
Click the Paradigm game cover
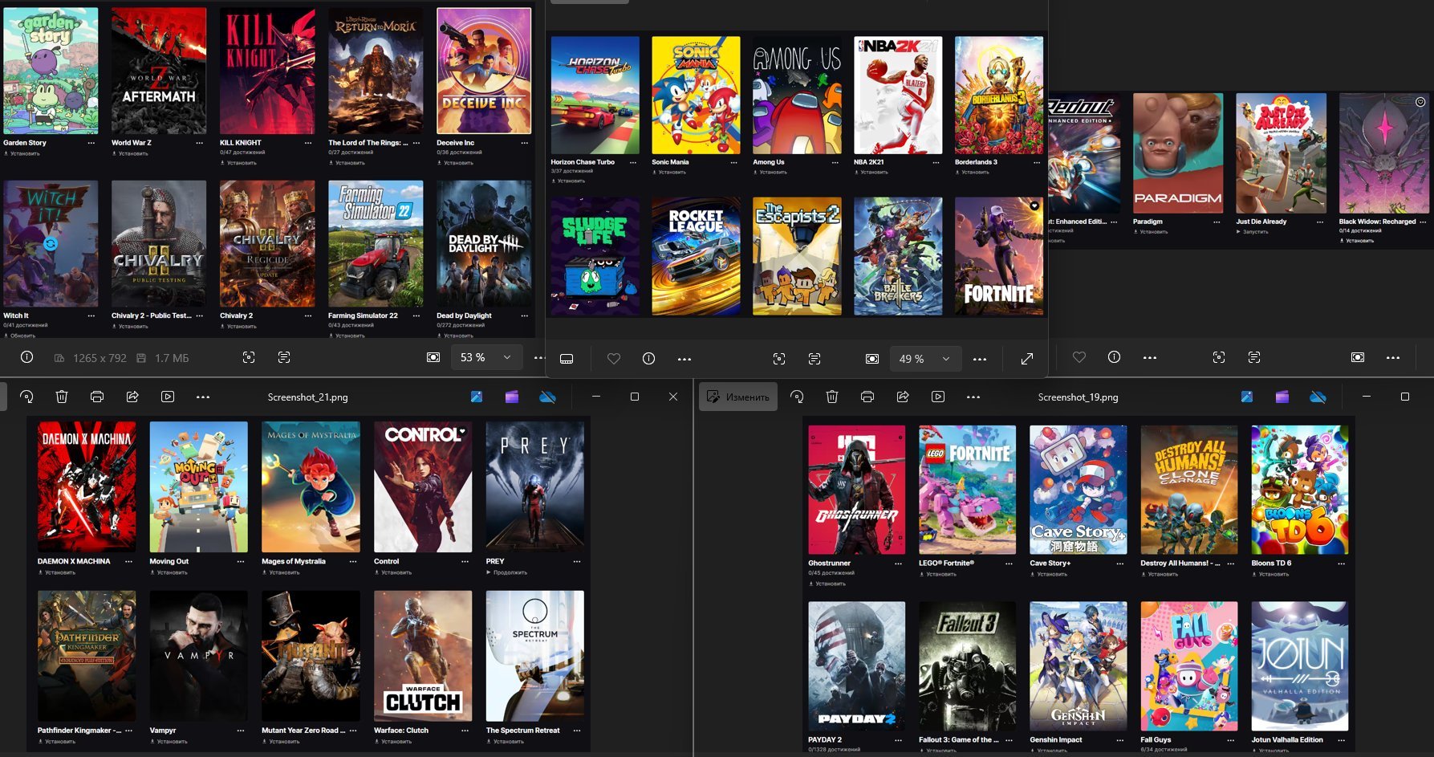point(1178,153)
